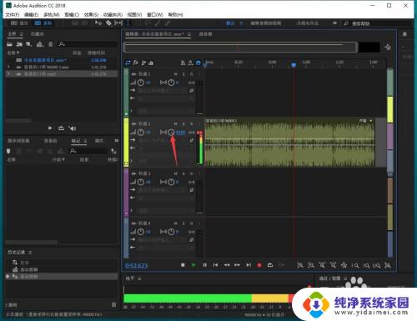417x321 pixels.
Task: Click the red Record button
Action: pos(259,265)
